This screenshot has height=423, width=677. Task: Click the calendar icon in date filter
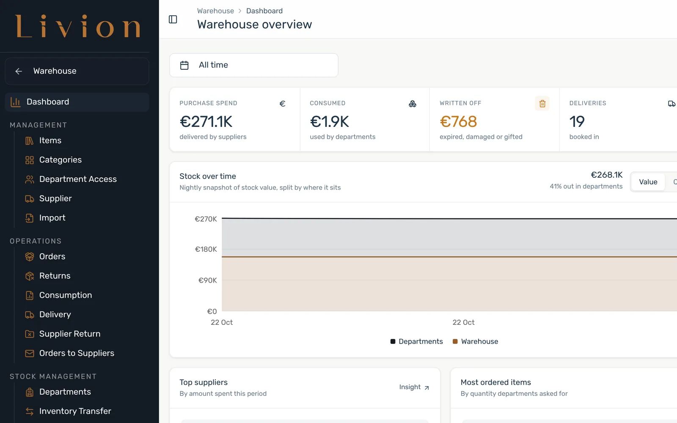(x=184, y=65)
